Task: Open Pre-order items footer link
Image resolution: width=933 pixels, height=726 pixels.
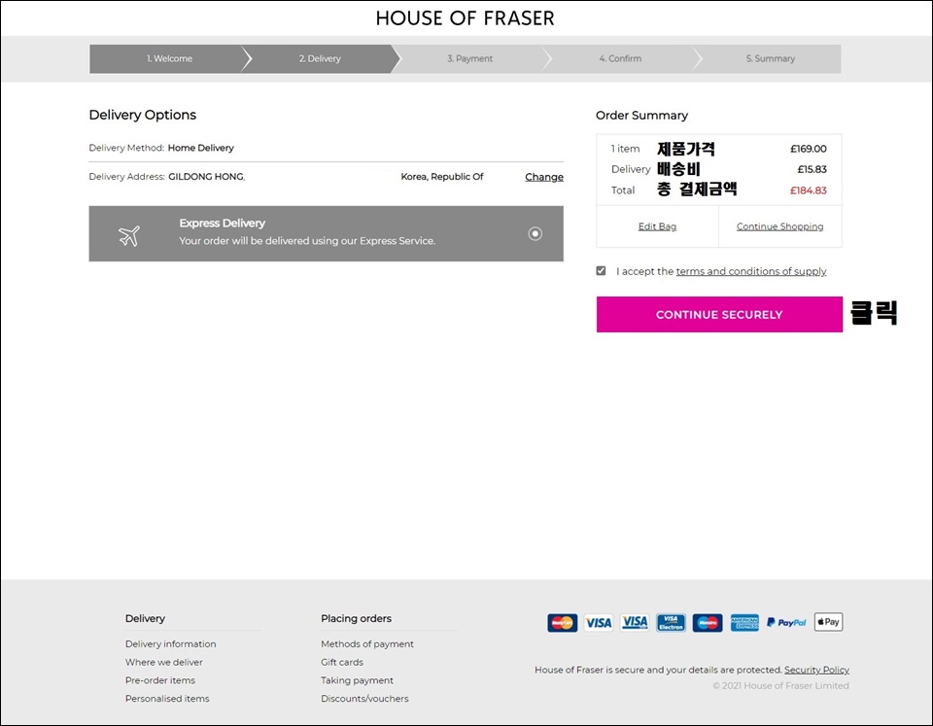Action: point(160,680)
